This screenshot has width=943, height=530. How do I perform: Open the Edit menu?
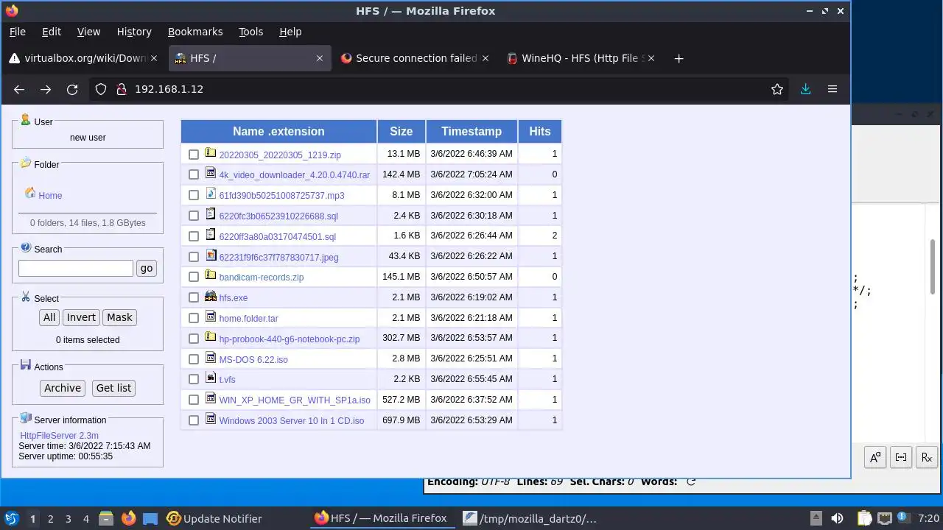click(x=52, y=32)
